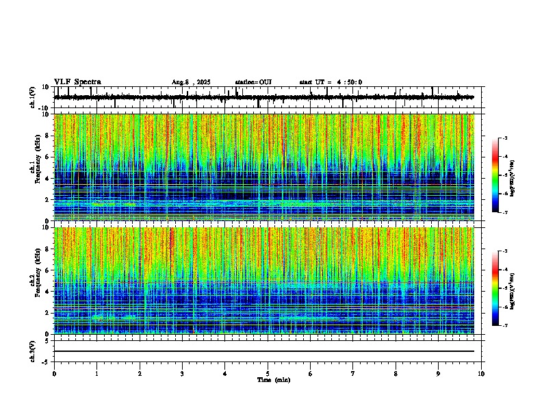
Task: Click inside the ch.2 spectrogram
Action: point(264,281)
